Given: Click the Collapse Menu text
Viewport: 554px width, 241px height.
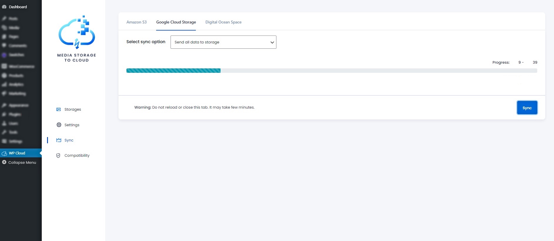Looking at the screenshot, I should [22, 162].
